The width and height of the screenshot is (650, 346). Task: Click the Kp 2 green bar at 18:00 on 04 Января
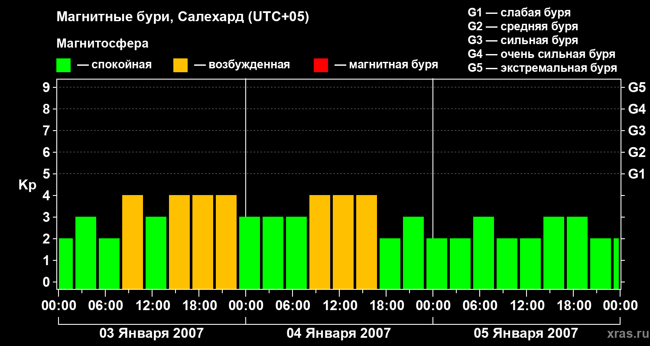tap(390, 264)
